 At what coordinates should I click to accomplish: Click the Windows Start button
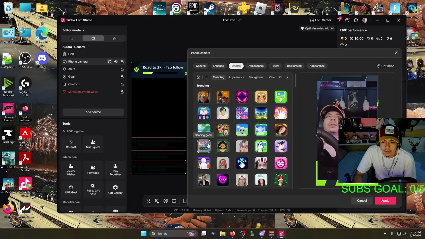point(144,234)
